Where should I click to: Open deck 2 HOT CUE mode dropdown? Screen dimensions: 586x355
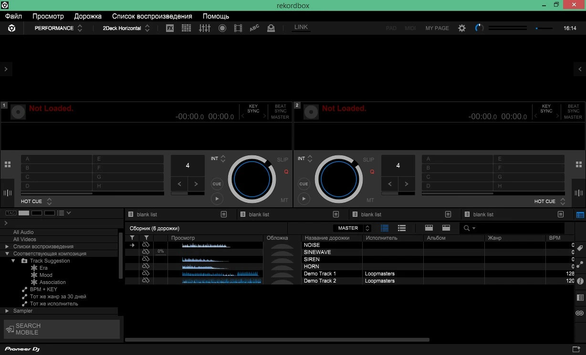tap(550, 202)
